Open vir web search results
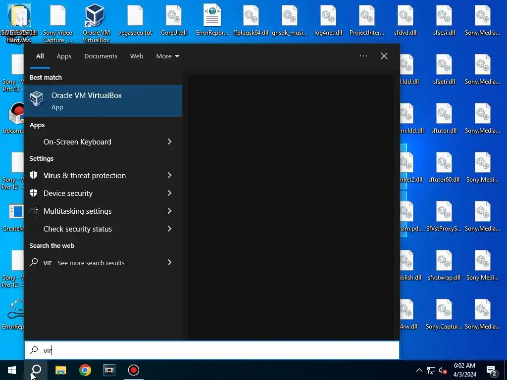Image resolution: width=507 pixels, height=380 pixels. pos(97,263)
